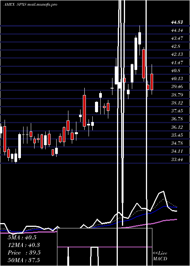Click the 34.78 price axis label
This screenshot has width=190, height=266.
177,143
